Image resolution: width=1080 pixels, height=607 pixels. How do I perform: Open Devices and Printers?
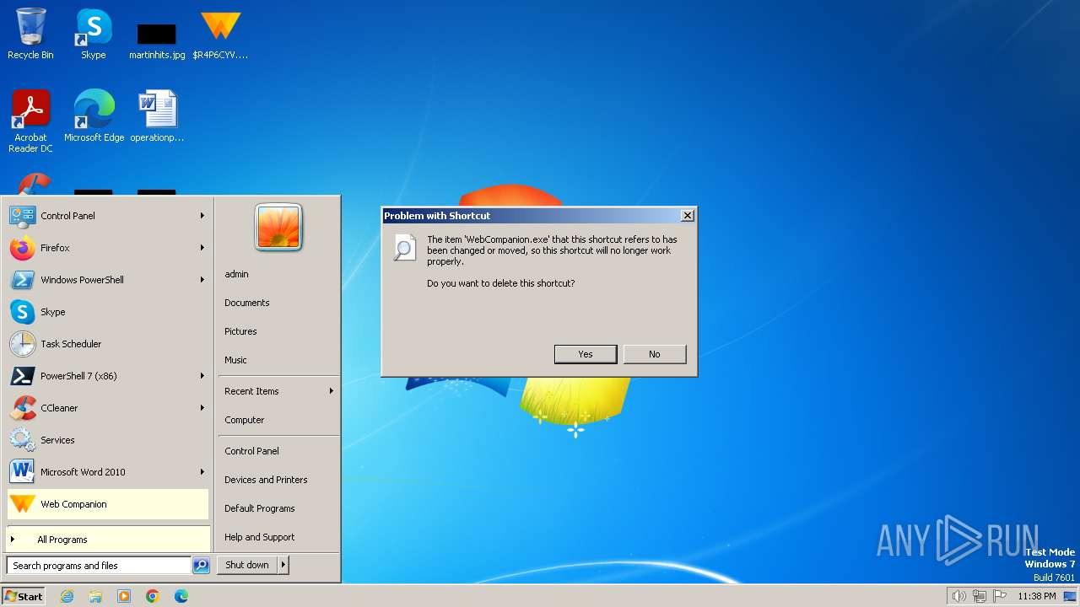pos(278,480)
